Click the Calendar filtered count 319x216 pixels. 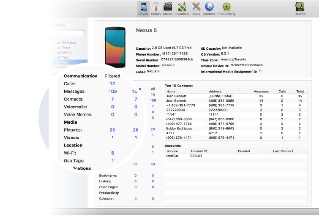point(136,199)
